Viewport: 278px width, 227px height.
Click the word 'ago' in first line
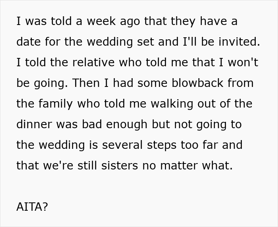[130, 22]
